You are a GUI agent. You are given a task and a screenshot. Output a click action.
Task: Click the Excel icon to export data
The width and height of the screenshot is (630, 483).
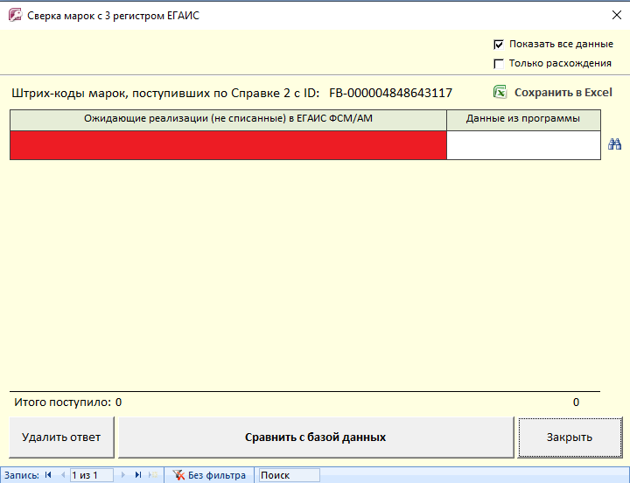[500, 92]
